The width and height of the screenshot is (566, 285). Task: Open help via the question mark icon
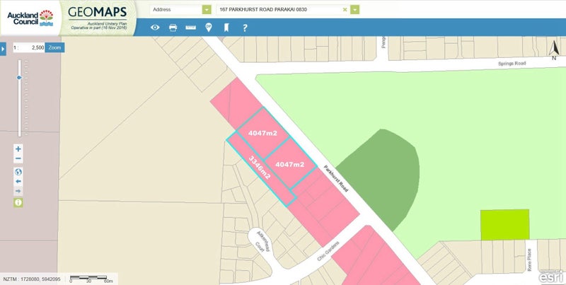point(245,28)
